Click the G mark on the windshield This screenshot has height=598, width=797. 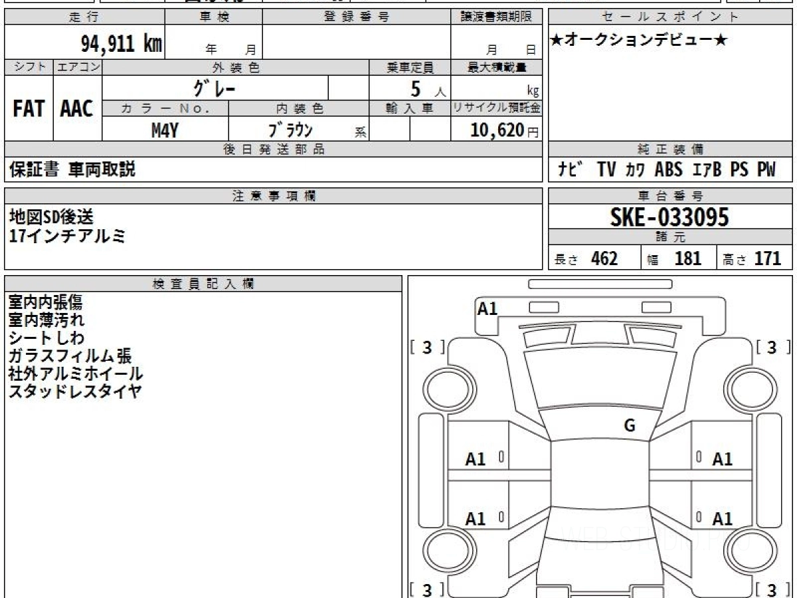(630, 426)
